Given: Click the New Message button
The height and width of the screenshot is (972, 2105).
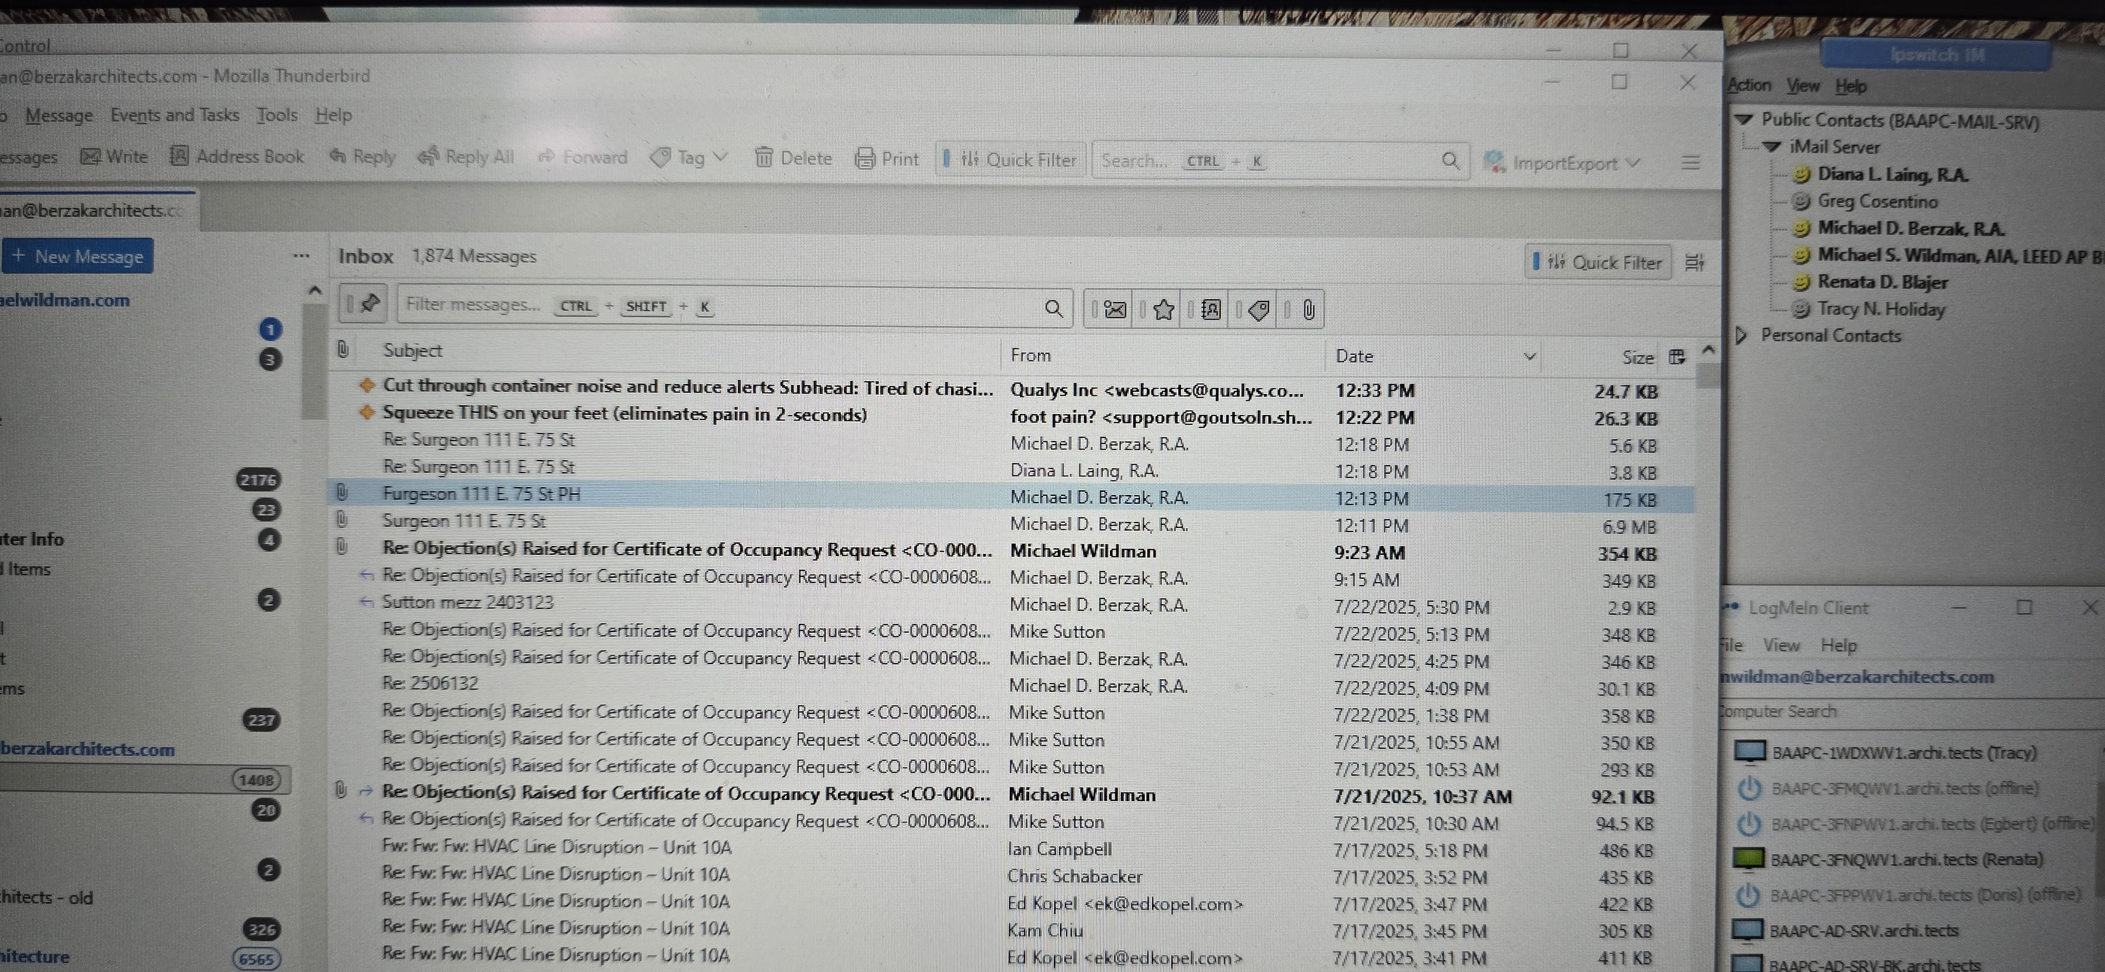Looking at the screenshot, I should 78,257.
